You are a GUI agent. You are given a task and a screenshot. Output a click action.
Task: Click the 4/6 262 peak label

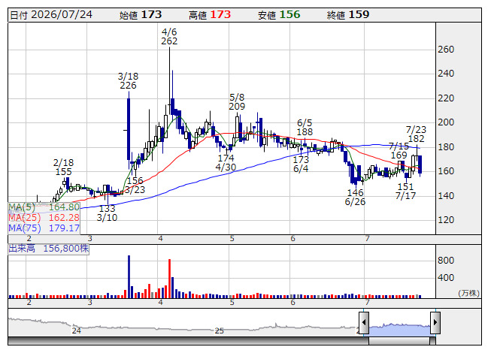click(169, 36)
